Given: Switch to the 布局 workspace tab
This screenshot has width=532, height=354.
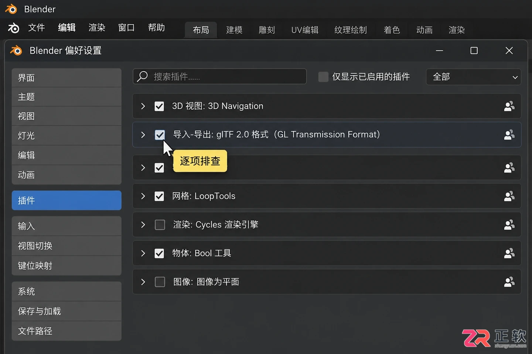Looking at the screenshot, I should (201, 30).
